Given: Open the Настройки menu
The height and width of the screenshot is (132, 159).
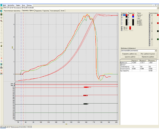Looking at the screenshot, I should pos(11,5).
